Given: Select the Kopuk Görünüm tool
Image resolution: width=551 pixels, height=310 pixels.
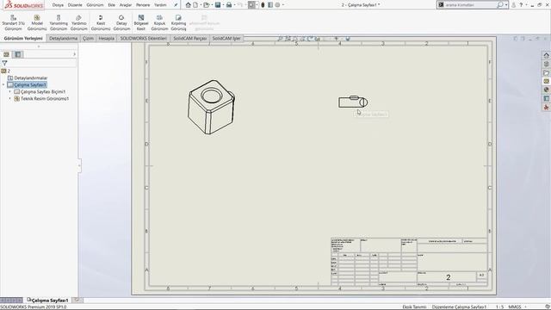Looking at the screenshot, I should [159, 23].
